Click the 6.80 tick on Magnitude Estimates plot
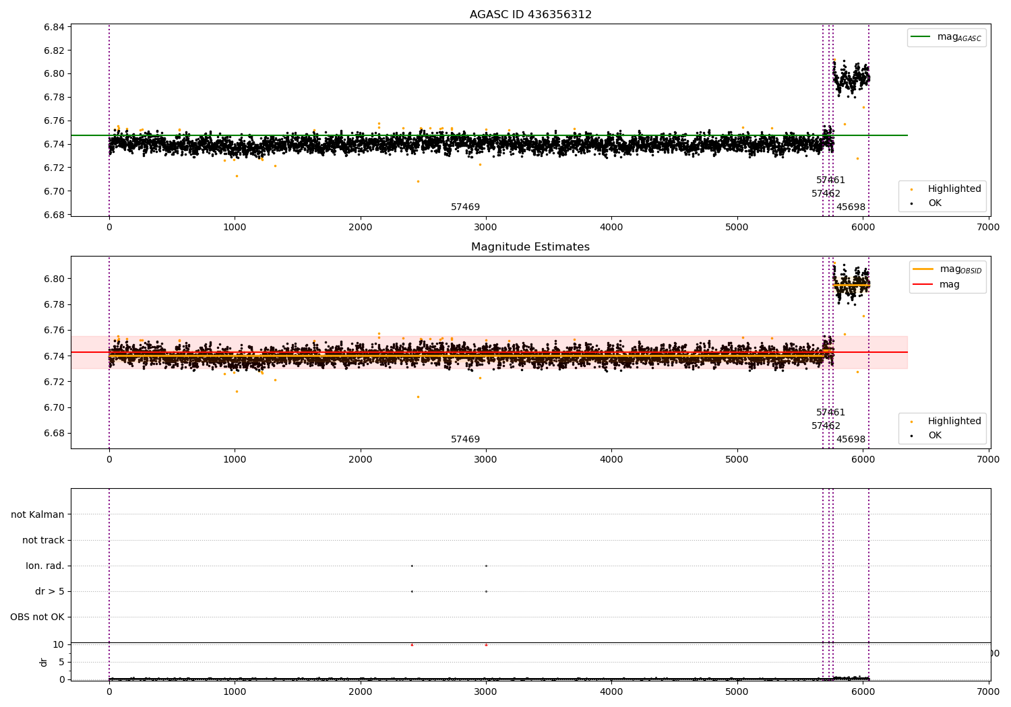Viewport: 1011px width, 707px height. tap(54, 279)
